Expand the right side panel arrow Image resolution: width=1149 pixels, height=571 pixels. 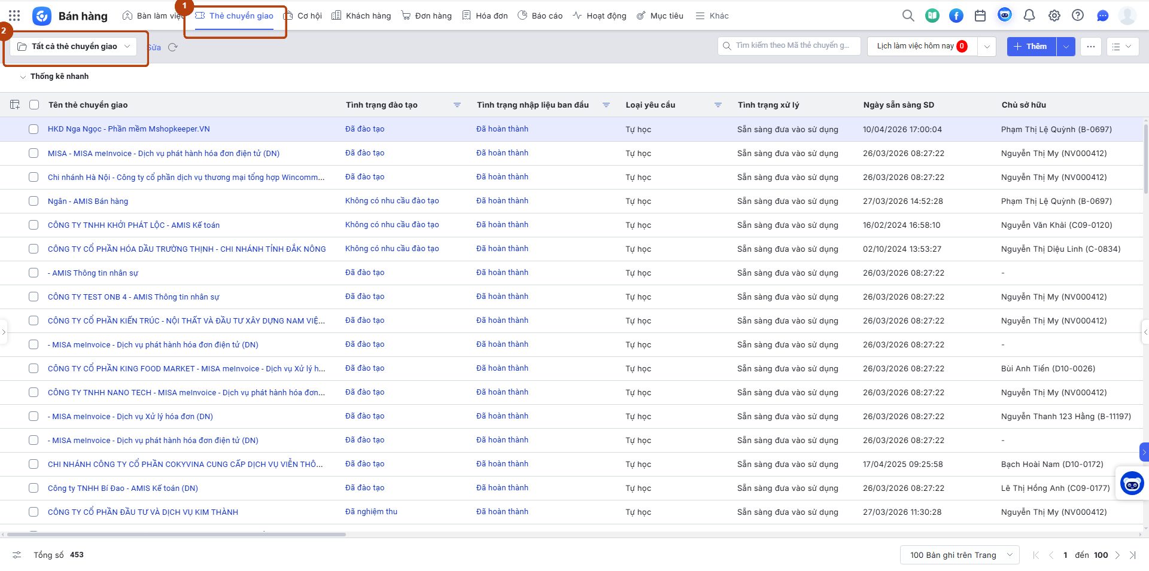click(1145, 332)
